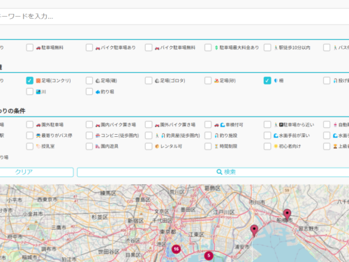
Task: Click the 杉並区 label on the map
Action: tap(100, 217)
